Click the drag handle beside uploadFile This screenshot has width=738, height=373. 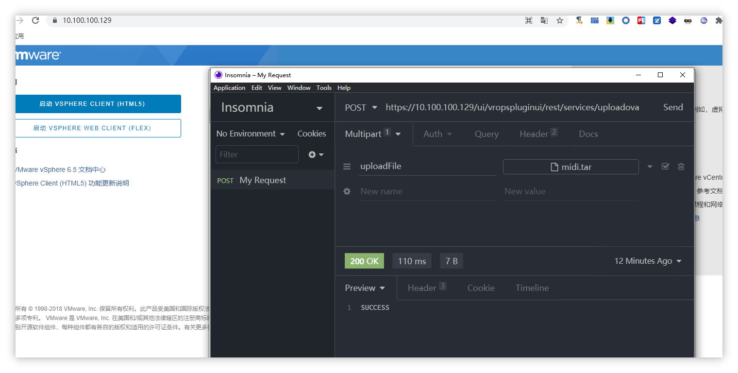point(347,167)
